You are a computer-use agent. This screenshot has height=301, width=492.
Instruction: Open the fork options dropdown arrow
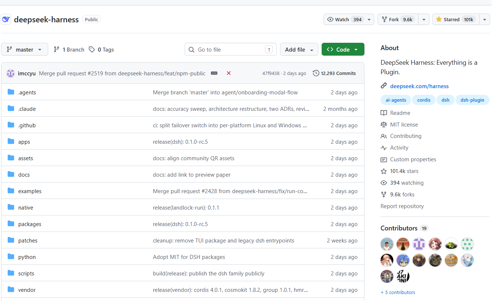424,19
